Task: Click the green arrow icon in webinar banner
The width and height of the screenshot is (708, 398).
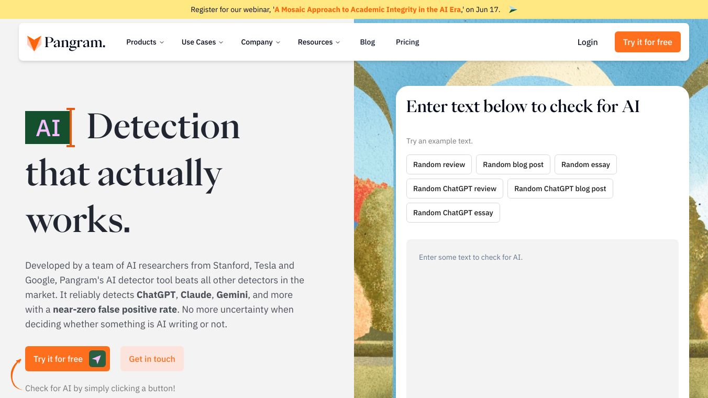Action: tap(513, 9)
